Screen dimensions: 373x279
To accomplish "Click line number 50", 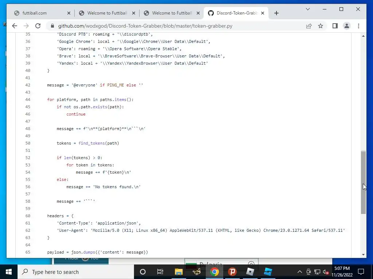I will tap(28, 143).
